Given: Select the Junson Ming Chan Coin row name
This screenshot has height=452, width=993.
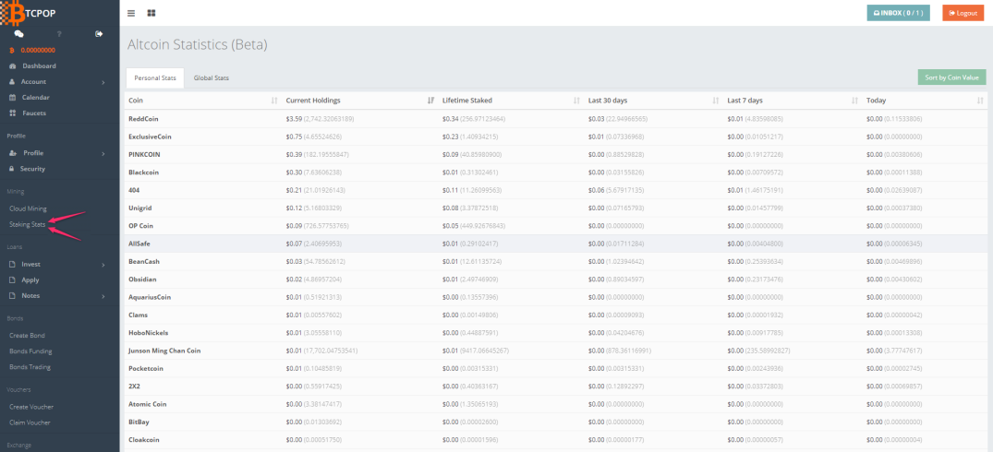Looking at the screenshot, I should coord(164,351).
